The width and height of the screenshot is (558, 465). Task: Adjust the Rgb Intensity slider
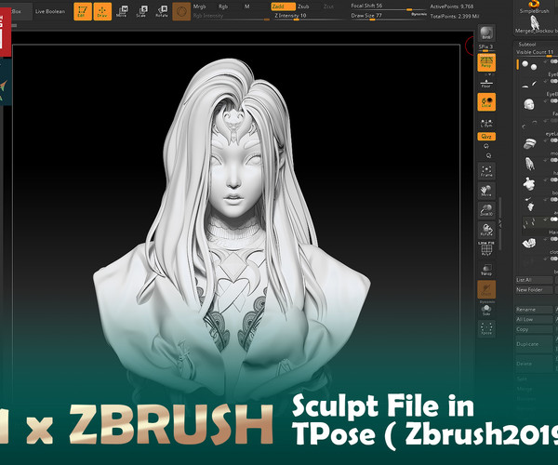[231, 17]
